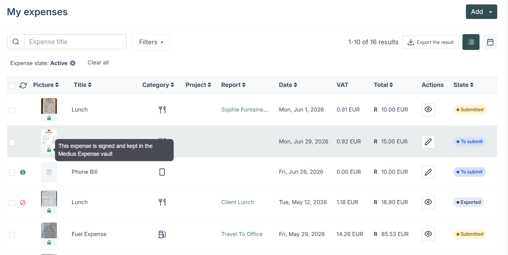This screenshot has width=508, height=255.
Task: Select the Jun 1 Lunch expense checkbox
Action: [x=12, y=110]
